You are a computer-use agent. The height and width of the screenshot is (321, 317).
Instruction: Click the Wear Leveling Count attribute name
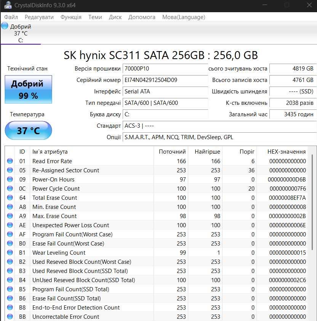pos(59,253)
